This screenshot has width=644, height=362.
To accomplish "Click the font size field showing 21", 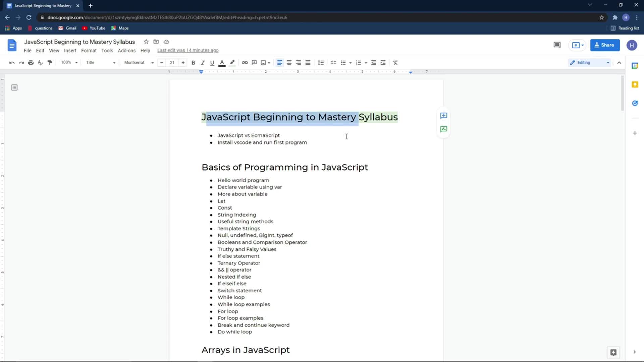I will [172, 63].
